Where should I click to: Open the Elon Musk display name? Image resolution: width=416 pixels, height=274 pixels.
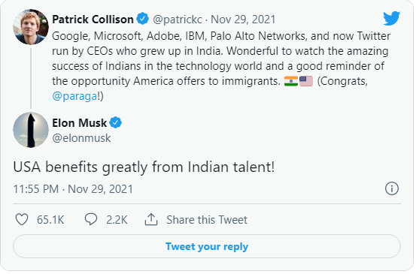click(80, 124)
